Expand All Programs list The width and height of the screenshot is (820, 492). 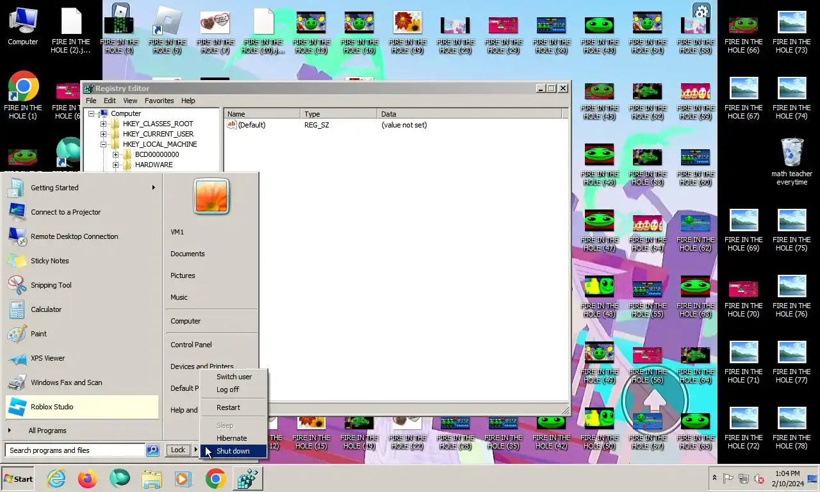tap(81, 430)
